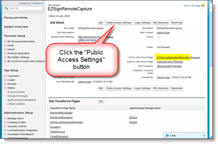218x144 pixels.
Task: Type in the Quick Find search field
Action: [x=25, y=8]
